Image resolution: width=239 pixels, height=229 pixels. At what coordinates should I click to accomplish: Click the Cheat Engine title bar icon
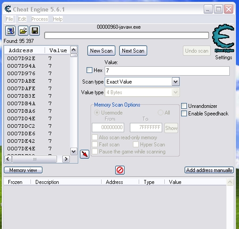pos(8,9)
